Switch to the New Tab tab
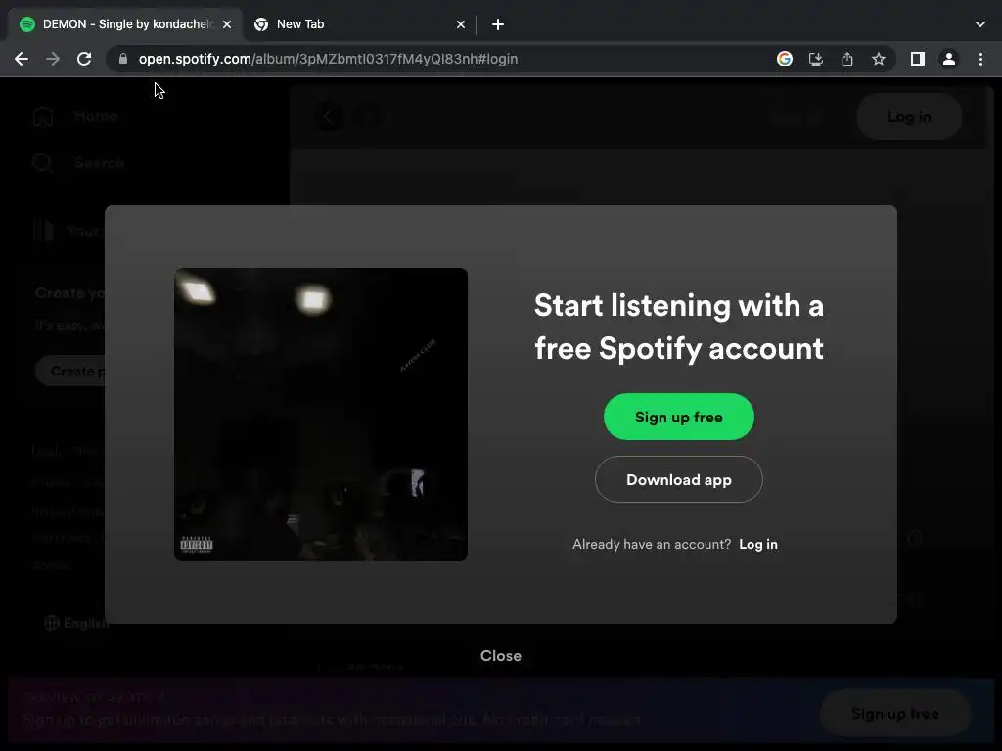1002x751 pixels. (360, 24)
